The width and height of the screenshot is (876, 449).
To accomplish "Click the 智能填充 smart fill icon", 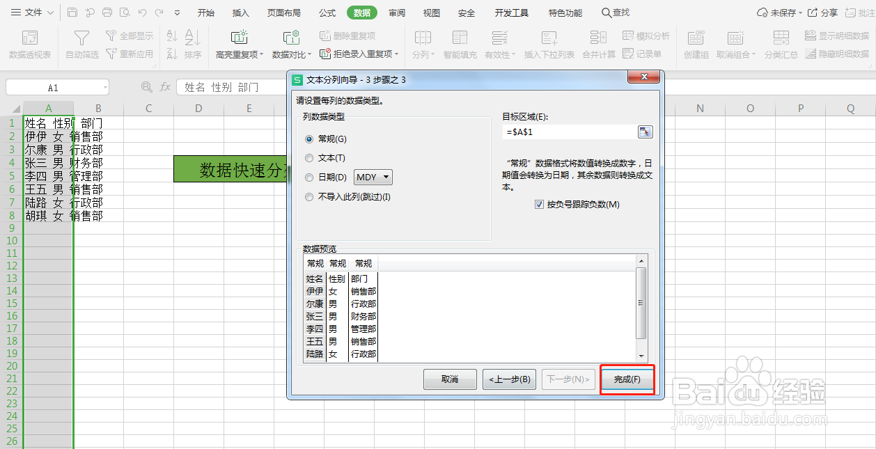I will [460, 38].
